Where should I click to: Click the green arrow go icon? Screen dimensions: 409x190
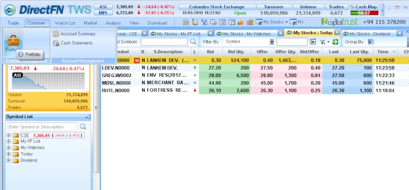pyautogui.click(x=335, y=42)
